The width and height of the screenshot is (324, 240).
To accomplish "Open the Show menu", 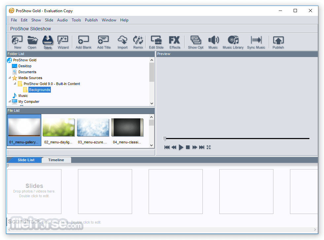I will coord(36,20).
